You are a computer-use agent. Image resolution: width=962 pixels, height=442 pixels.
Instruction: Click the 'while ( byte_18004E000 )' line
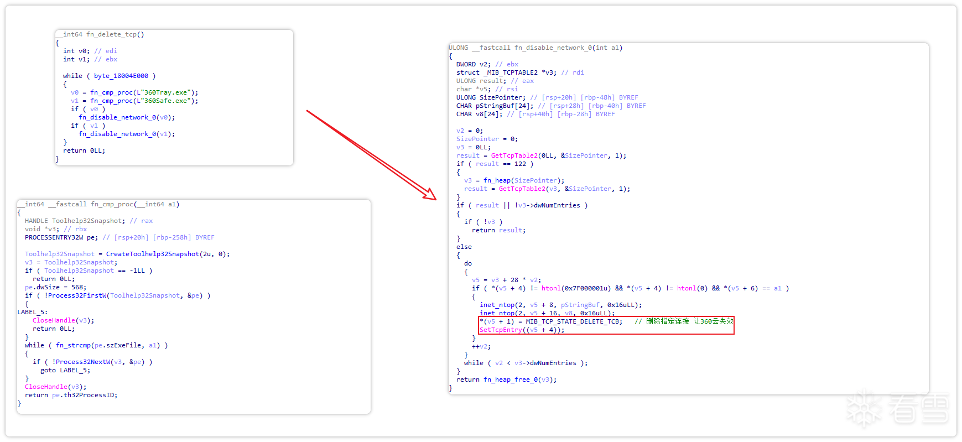[x=109, y=76]
